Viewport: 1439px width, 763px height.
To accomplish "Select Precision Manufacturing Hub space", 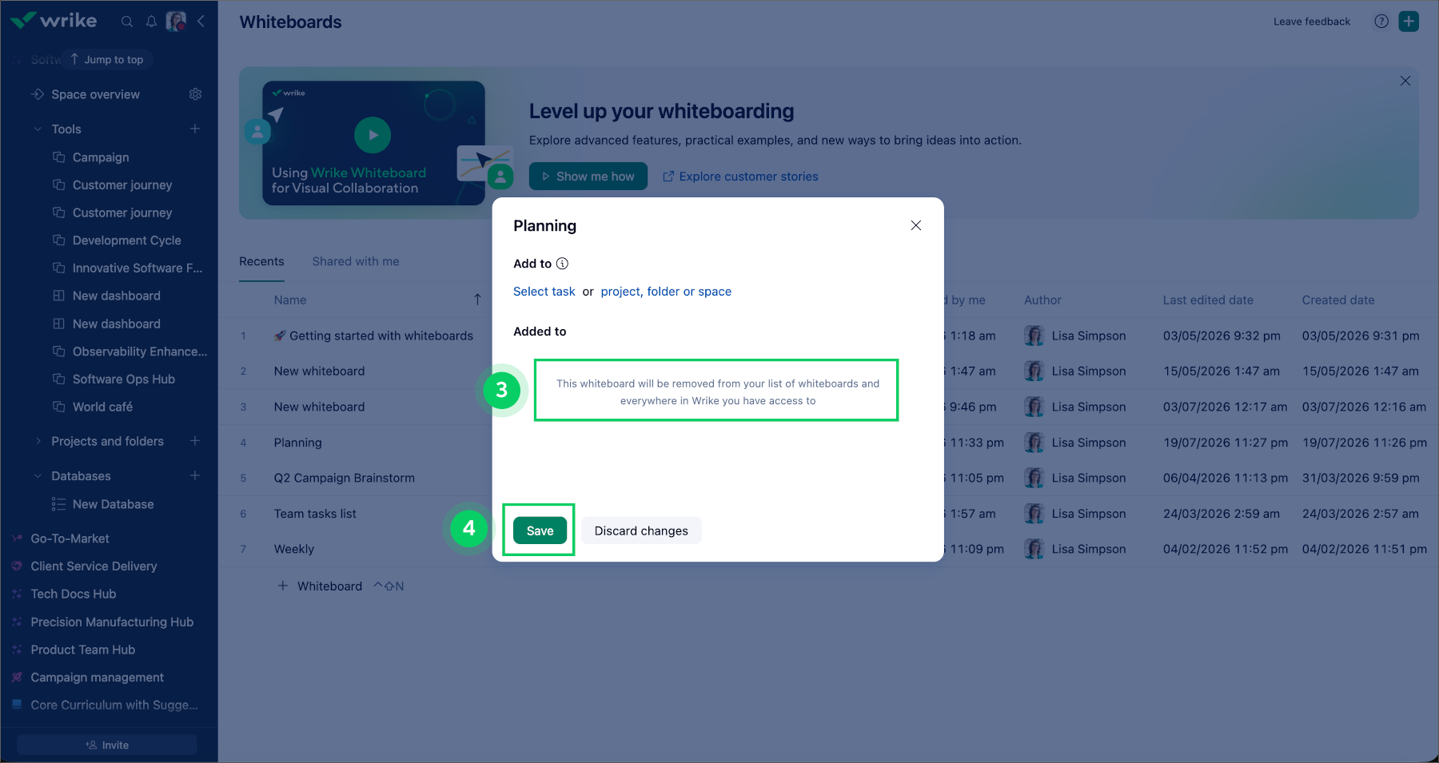I will [112, 622].
